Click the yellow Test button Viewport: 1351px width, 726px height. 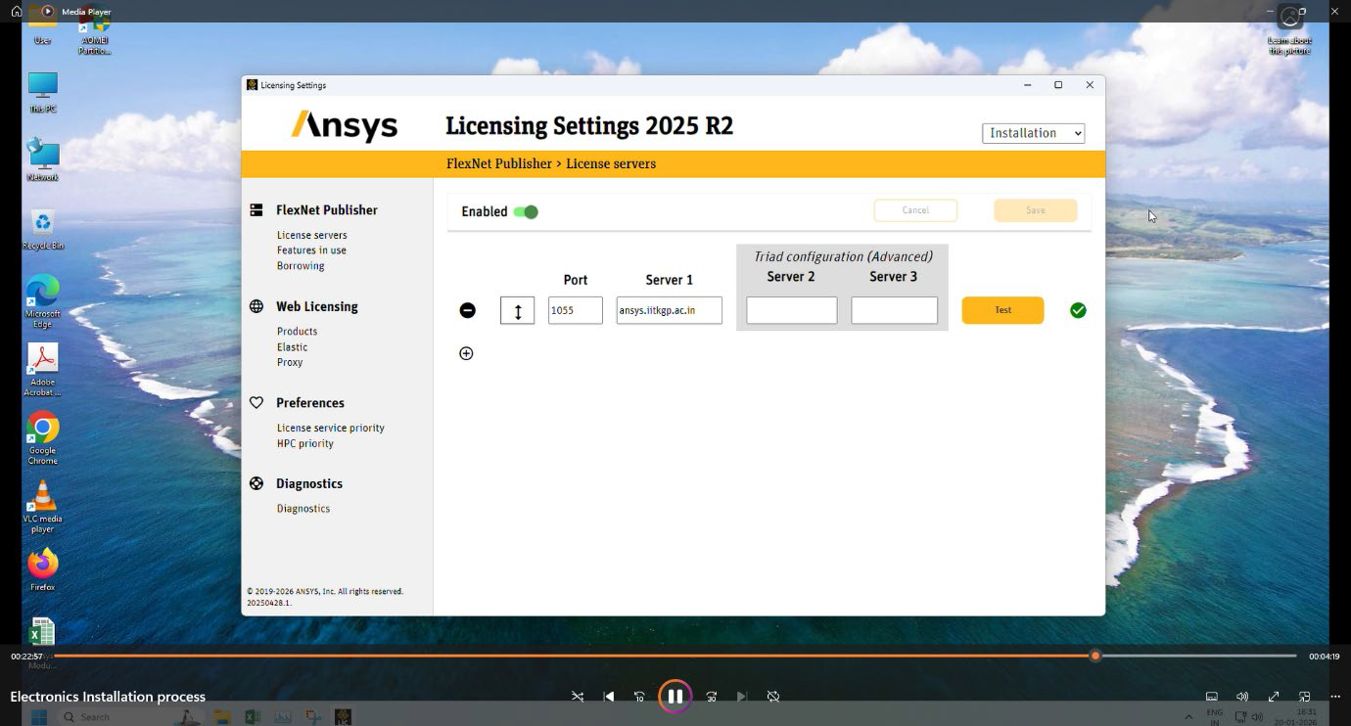pos(1002,310)
